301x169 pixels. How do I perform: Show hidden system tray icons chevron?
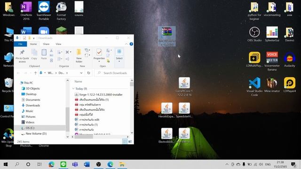[x=227, y=164]
